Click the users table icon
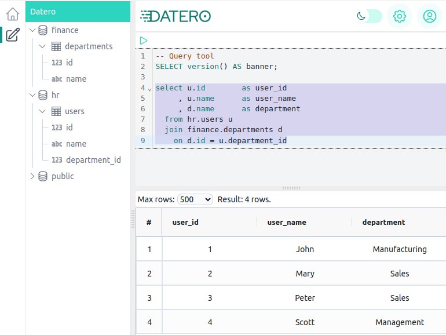Image resolution: width=446 pixels, height=335 pixels. click(56, 111)
